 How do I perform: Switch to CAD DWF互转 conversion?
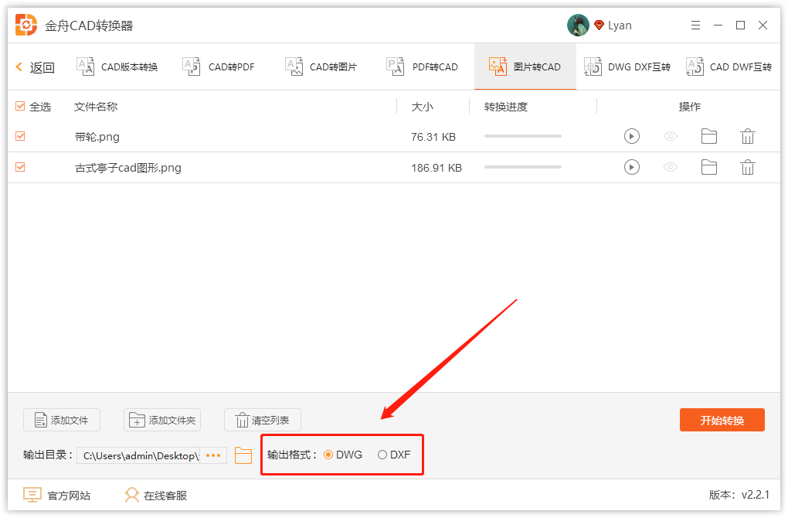(x=733, y=66)
